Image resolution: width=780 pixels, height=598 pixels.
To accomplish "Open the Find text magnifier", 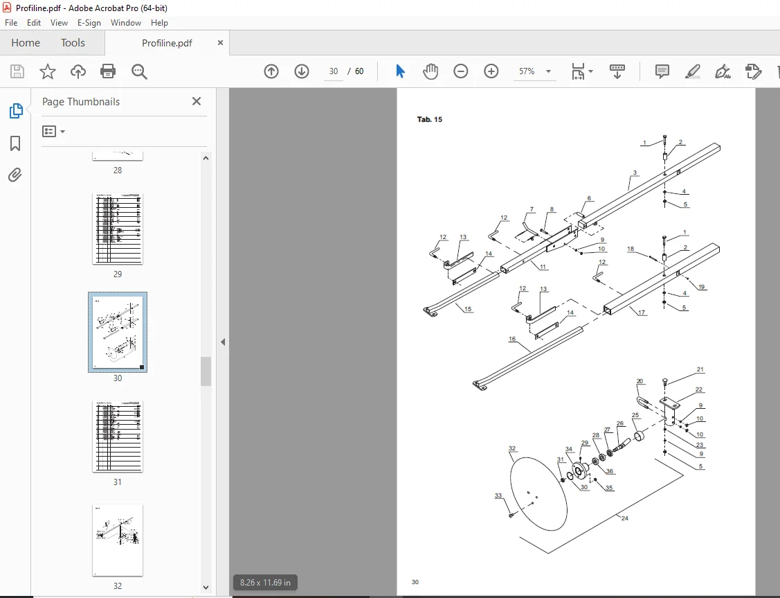I will tap(139, 71).
